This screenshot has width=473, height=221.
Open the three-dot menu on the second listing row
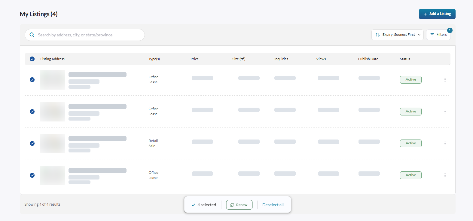445,112
